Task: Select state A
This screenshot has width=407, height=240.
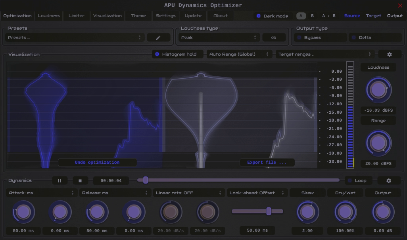Action: click(x=301, y=16)
